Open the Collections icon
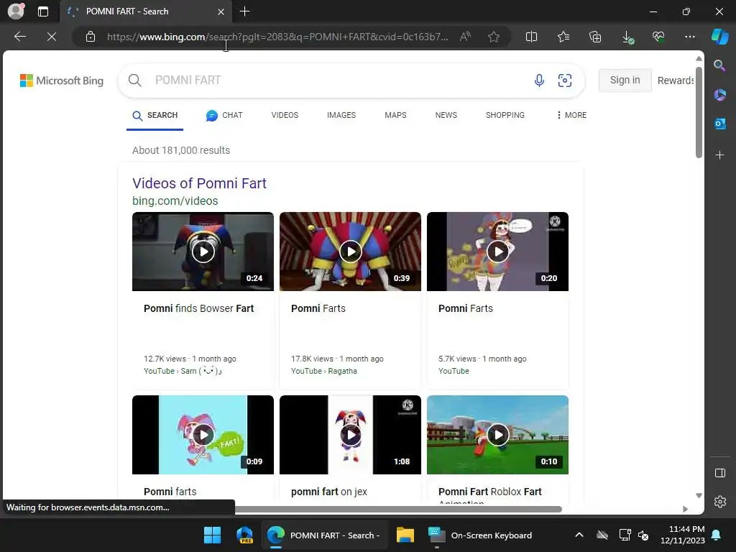The image size is (736, 552). pyautogui.click(x=595, y=37)
